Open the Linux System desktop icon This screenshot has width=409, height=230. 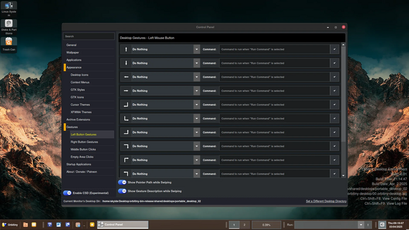(x=9, y=9)
